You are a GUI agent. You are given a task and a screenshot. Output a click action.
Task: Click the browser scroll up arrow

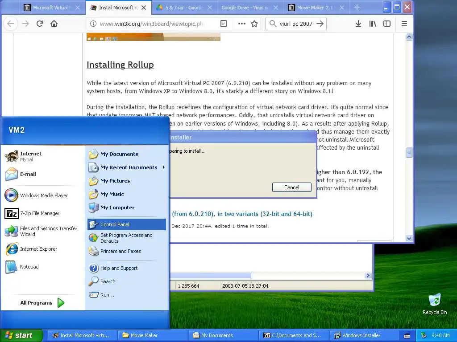pos(409,37)
